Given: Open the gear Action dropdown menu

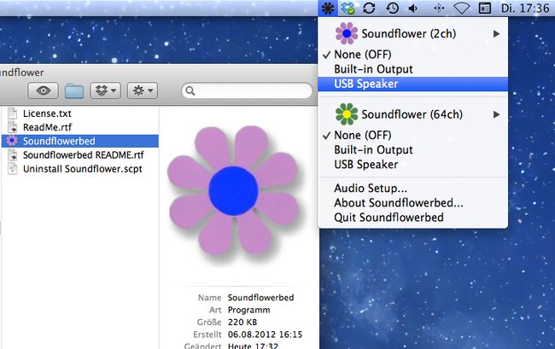Looking at the screenshot, I should click(x=143, y=90).
